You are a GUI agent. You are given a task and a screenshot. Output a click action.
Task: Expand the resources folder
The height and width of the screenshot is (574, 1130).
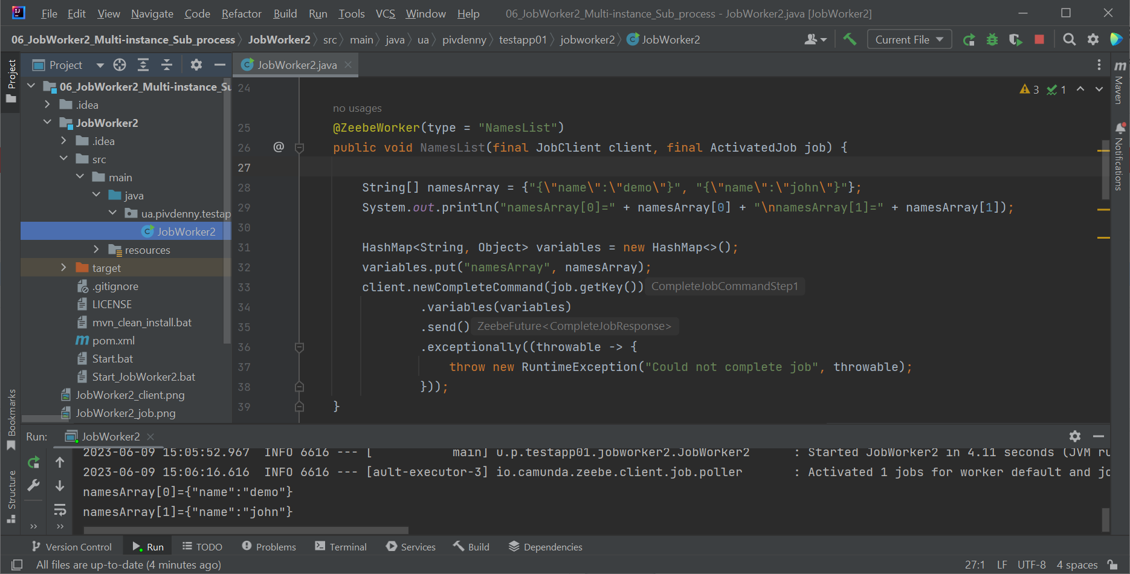pos(96,250)
